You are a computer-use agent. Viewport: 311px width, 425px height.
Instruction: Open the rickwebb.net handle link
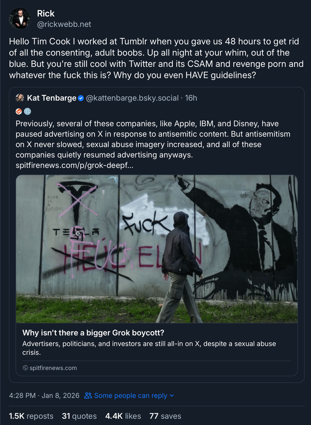coord(64,24)
